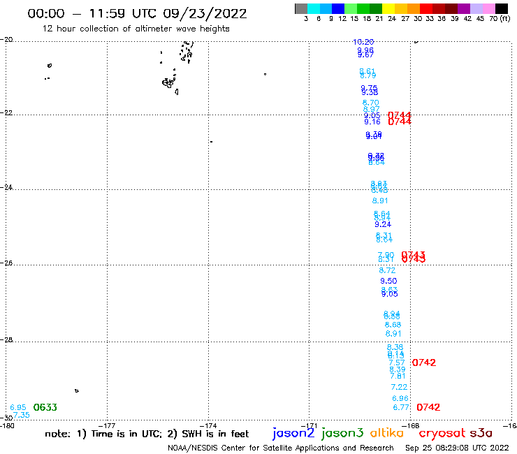Select the subtitle about altimeter wave heights
This screenshot has width=517, height=454.
coord(136,29)
